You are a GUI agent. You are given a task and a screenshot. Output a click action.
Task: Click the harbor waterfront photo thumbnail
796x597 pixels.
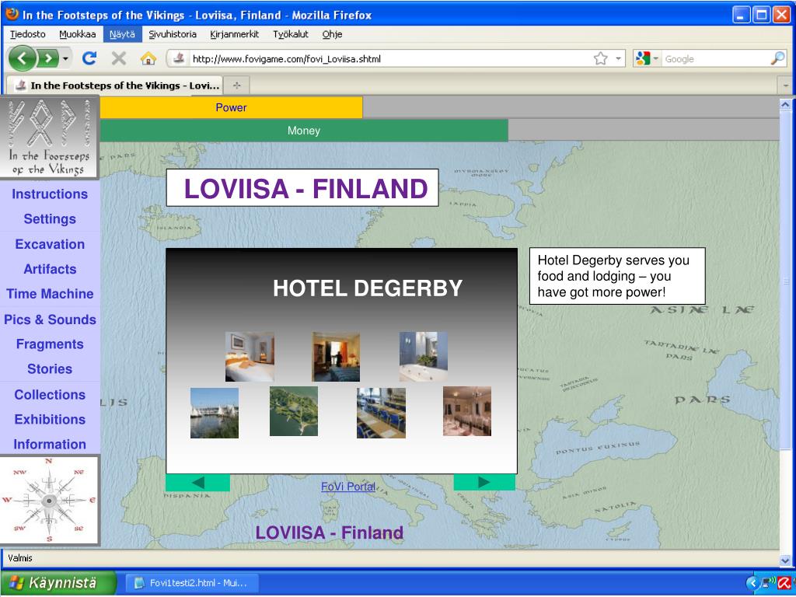point(215,413)
